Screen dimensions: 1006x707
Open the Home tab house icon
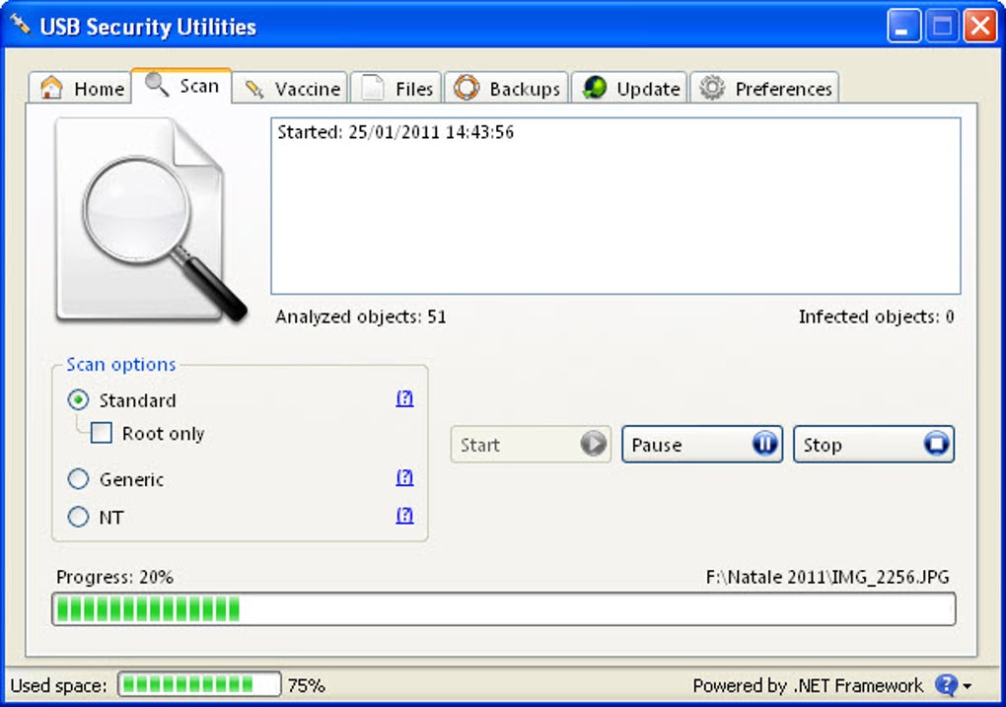(51, 87)
